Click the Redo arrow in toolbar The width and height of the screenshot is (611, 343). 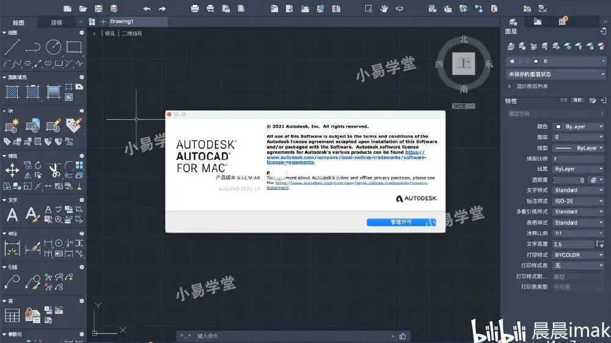click(x=162, y=9)
